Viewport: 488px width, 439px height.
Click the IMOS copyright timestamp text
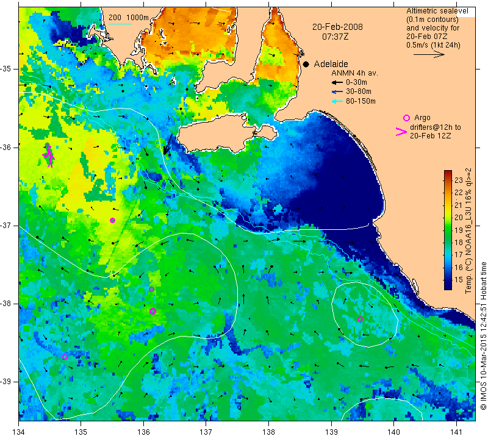pos(483,335)
